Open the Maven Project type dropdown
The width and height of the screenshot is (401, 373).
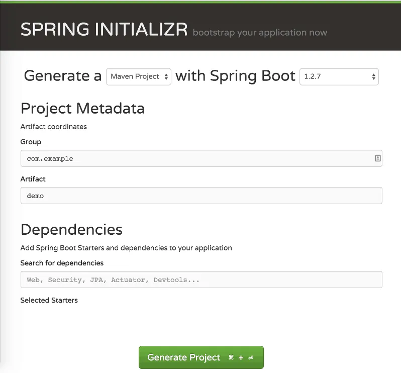(x=139, y=76)
